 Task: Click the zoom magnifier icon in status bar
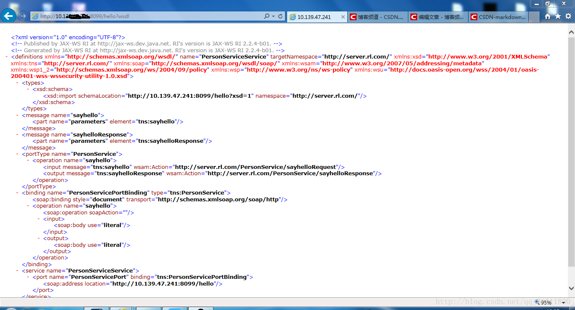[537, 302]
